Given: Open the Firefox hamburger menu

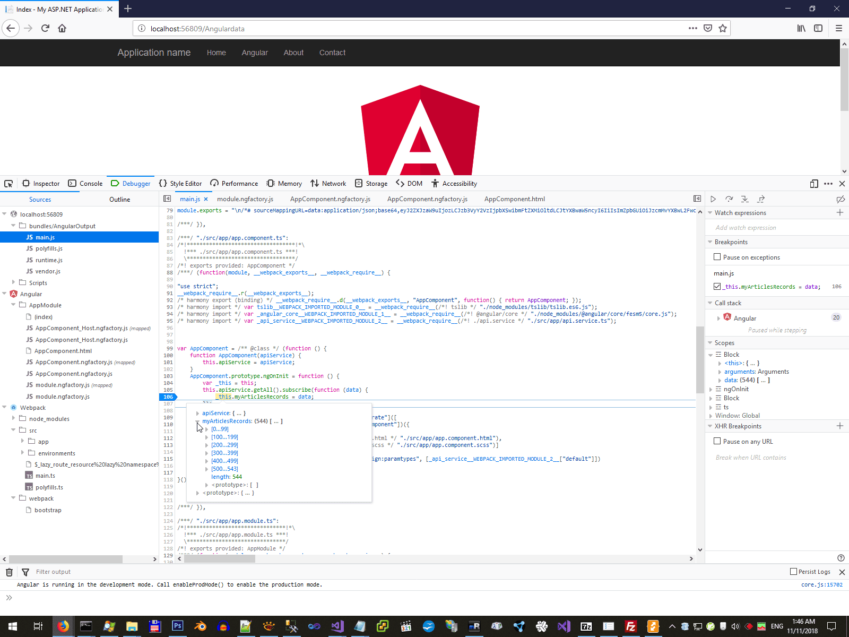Looking at the screenshot, I should click(839, 28).
